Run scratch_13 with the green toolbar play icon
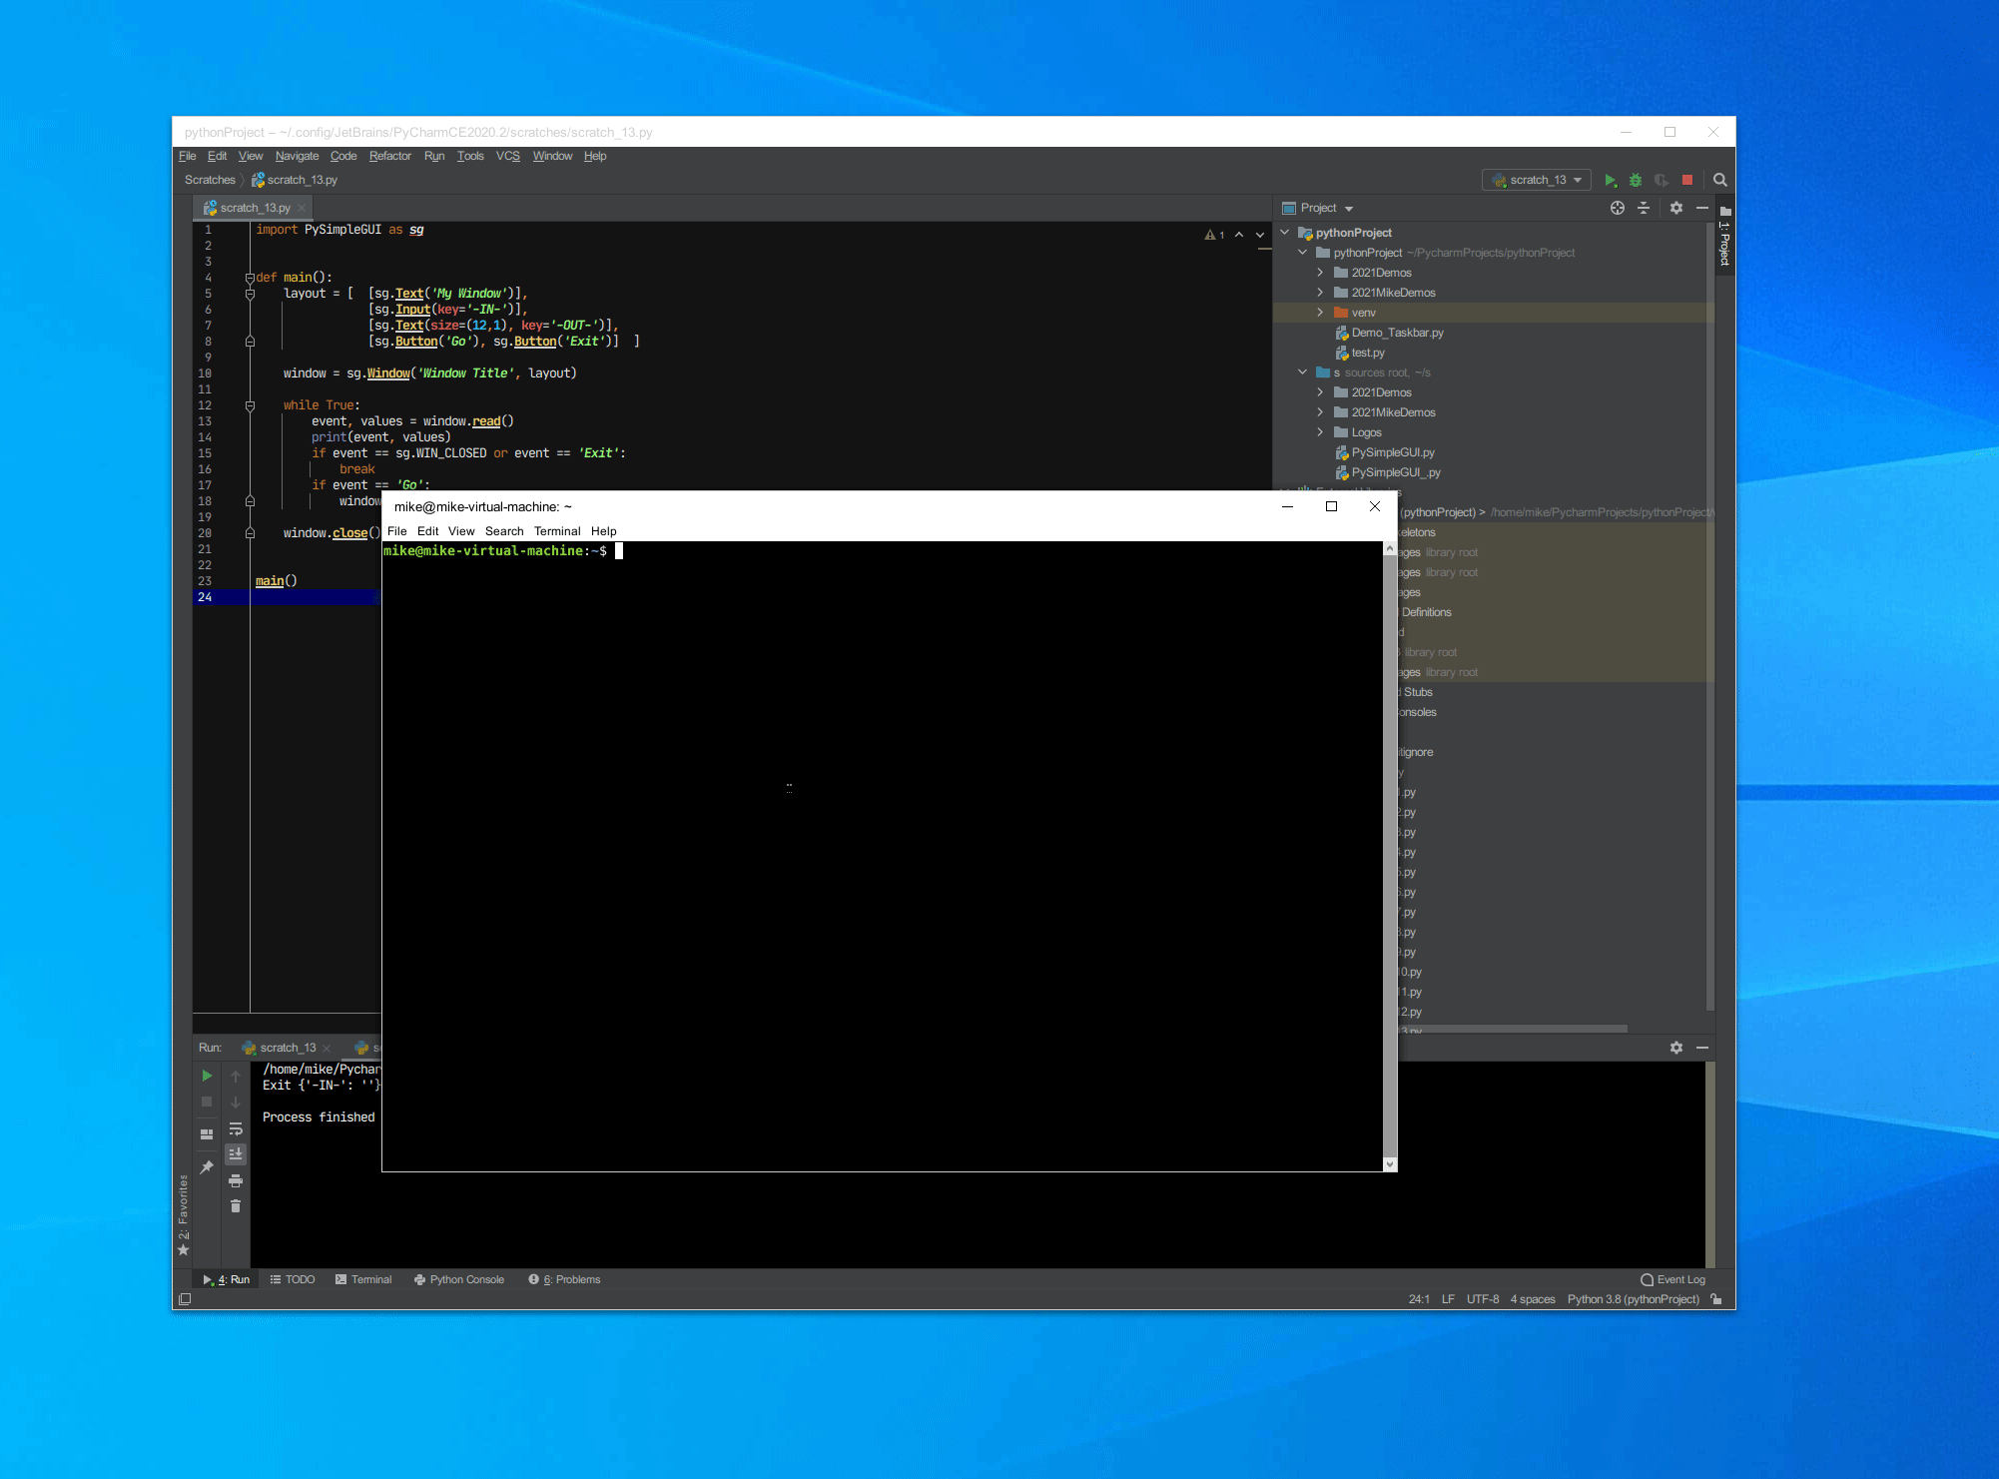 (x=1610, y=181)
